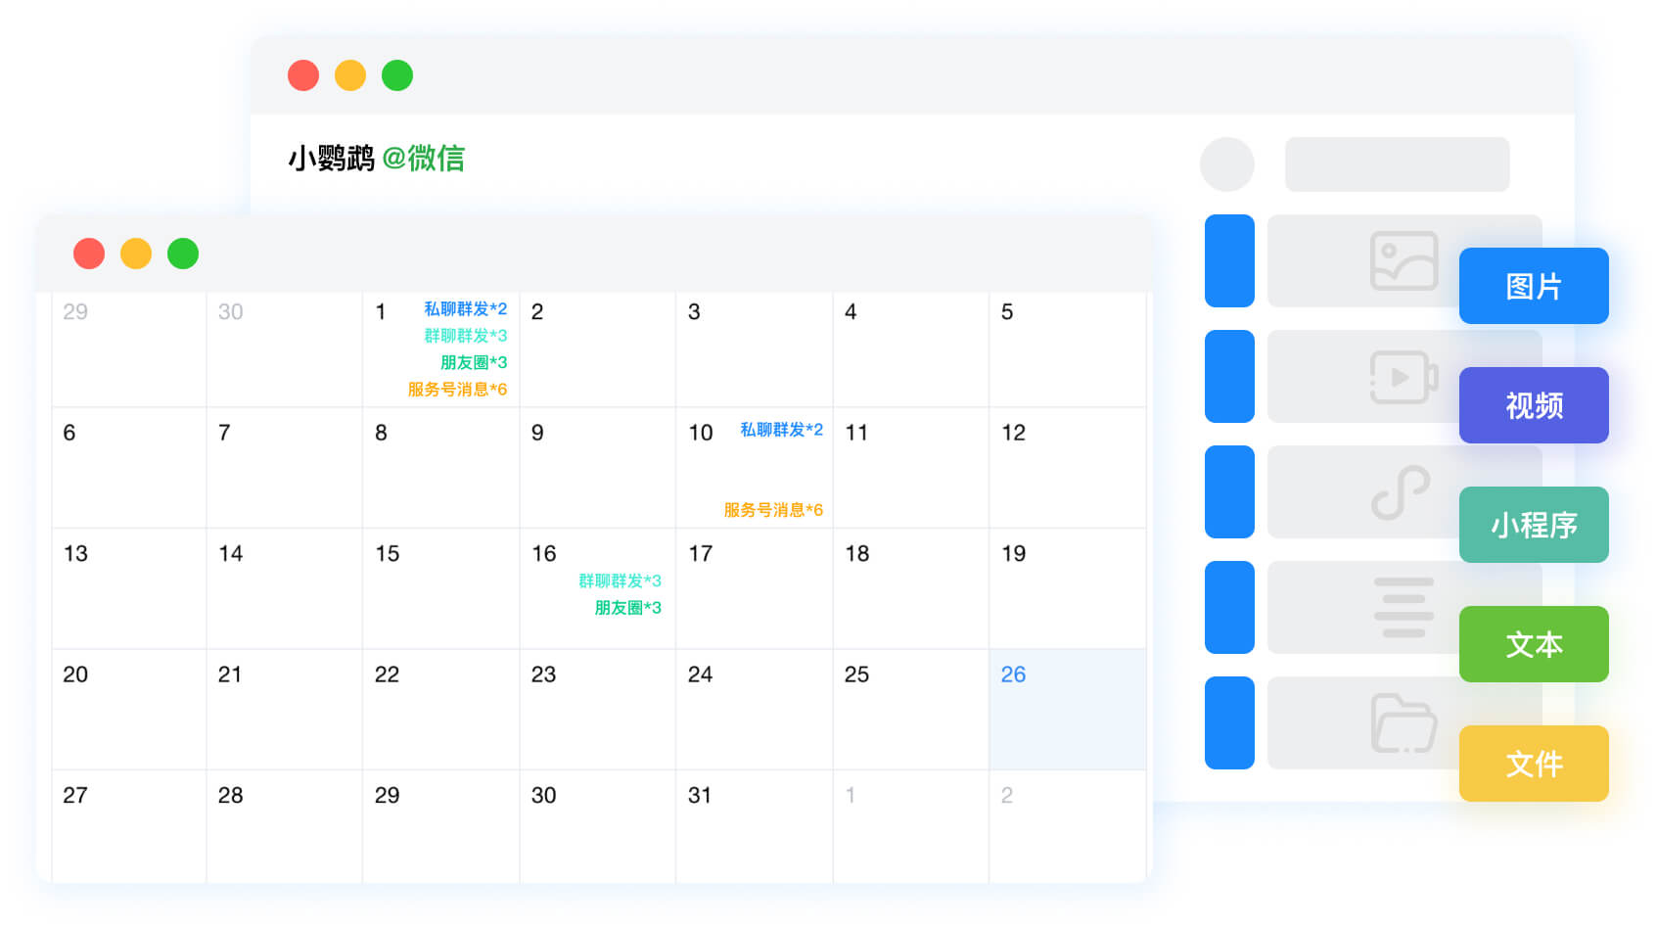Click the gray search field placeholder
Image resolution: width=1657 pixels, height=929 pixels.
click(x=1397, y=164)
